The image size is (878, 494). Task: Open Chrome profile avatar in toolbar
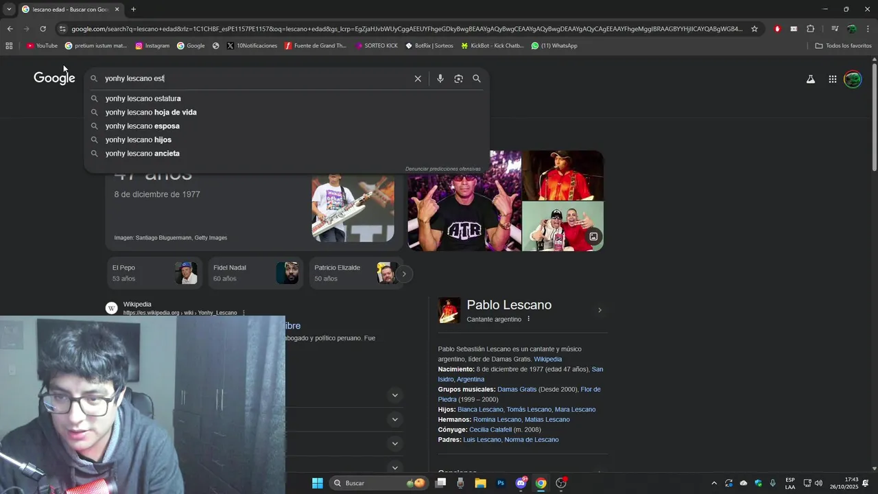(x=851, y=29)
